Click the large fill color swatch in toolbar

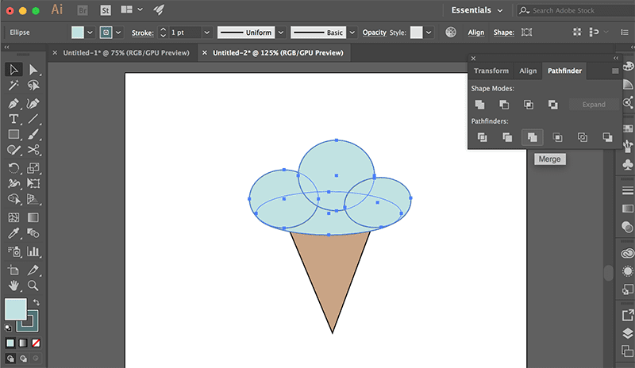pyautogui.click(x=15, y=309)
